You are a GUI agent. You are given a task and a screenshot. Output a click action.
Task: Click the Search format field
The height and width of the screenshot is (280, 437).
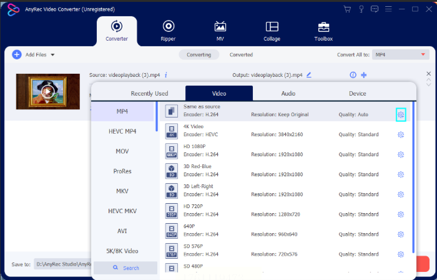[125, 267]
